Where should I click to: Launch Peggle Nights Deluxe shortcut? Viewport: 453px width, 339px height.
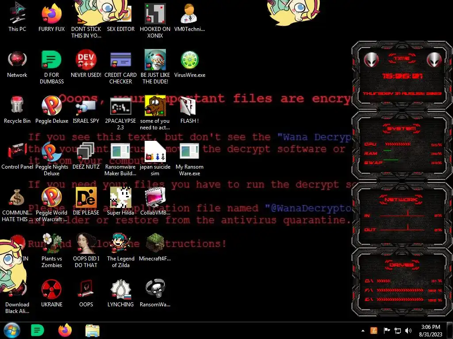pyautogui.click(x=51, y=158)
